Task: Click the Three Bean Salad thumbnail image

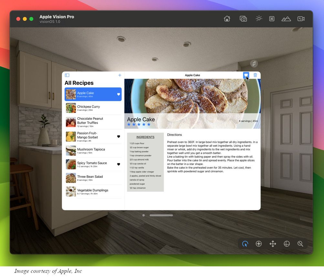Action: [x=71, y=178]
